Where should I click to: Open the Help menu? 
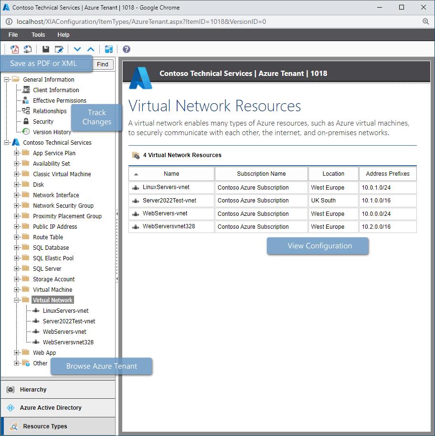click(x=64, y=35)
